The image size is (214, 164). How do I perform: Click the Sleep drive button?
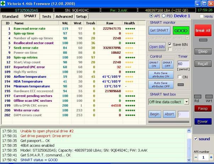(x=203, y=52)
